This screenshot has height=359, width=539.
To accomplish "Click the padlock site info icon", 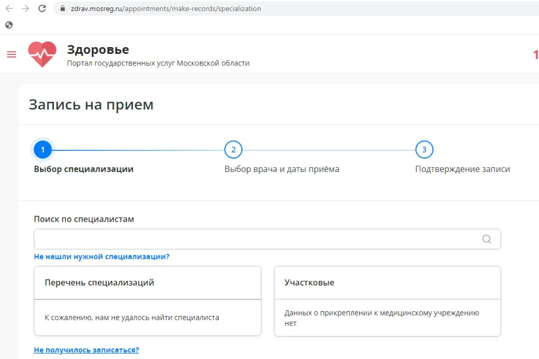I will (x=62, y=9).
